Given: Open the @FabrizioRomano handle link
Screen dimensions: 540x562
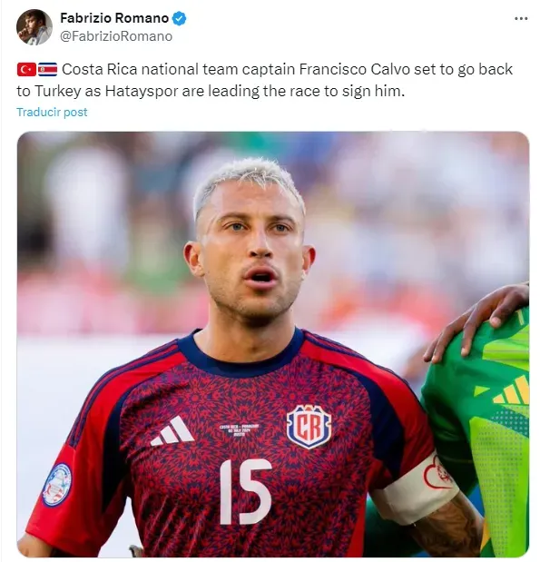Looking at the screenshot, I should (x=116, y=36).
